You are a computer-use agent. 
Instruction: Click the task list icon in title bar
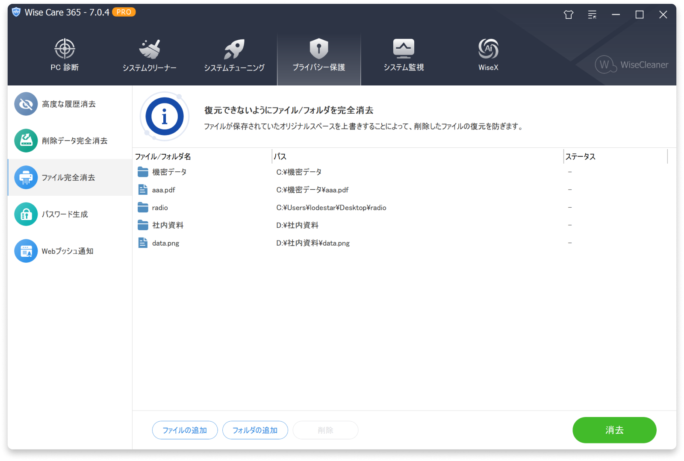(x=592, y=14)
